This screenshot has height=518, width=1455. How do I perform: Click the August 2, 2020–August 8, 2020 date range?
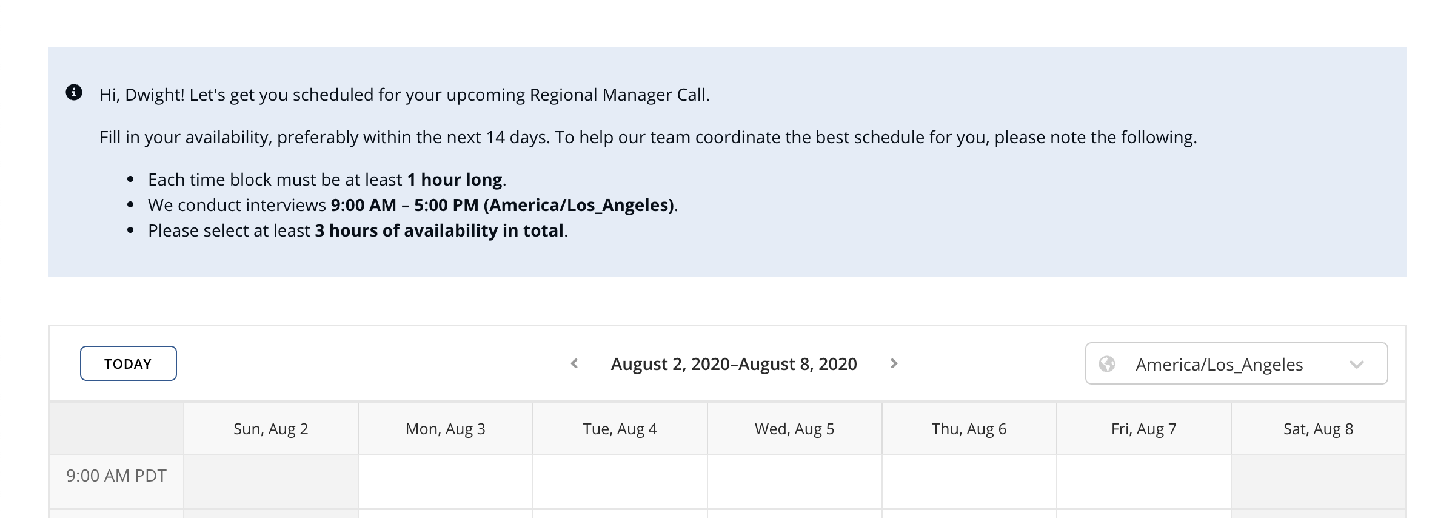coord(734,364)
